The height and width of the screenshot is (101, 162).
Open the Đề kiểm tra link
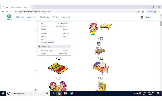[44, 17]
